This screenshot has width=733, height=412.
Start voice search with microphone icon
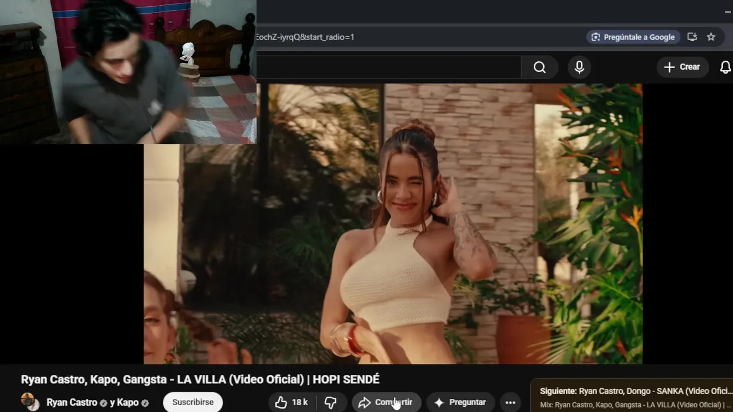pyautogui.click(x=580, y=68)
